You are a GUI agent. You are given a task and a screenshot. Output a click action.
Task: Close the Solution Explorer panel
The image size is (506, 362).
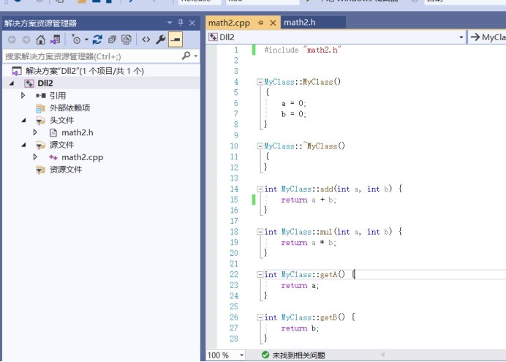click(192, 23)
